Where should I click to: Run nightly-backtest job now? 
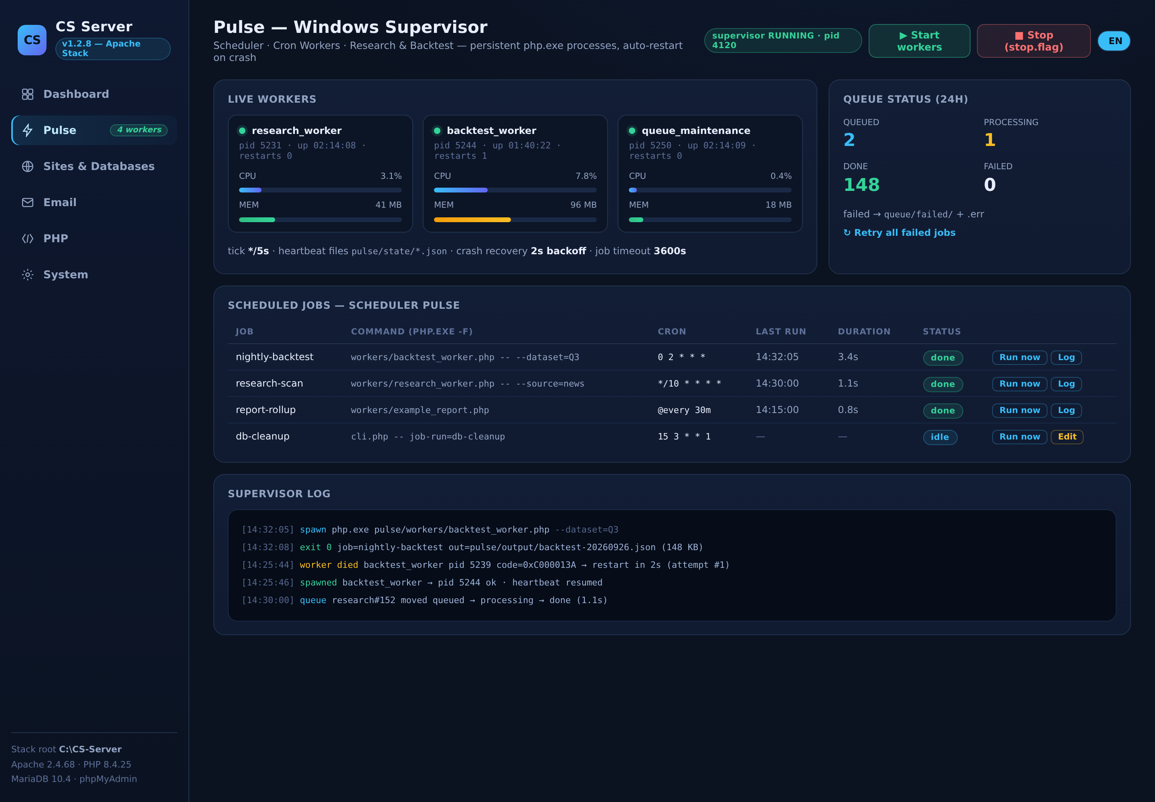(1019, 357)
